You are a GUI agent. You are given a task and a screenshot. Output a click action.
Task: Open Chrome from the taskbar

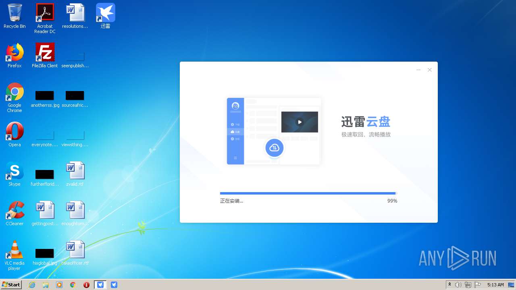click(73, 285)
